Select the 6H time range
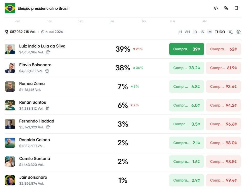The width and height of the screenshot is (246, 189). click(188, 32)
